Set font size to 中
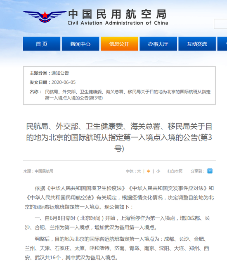 (149, 171)
